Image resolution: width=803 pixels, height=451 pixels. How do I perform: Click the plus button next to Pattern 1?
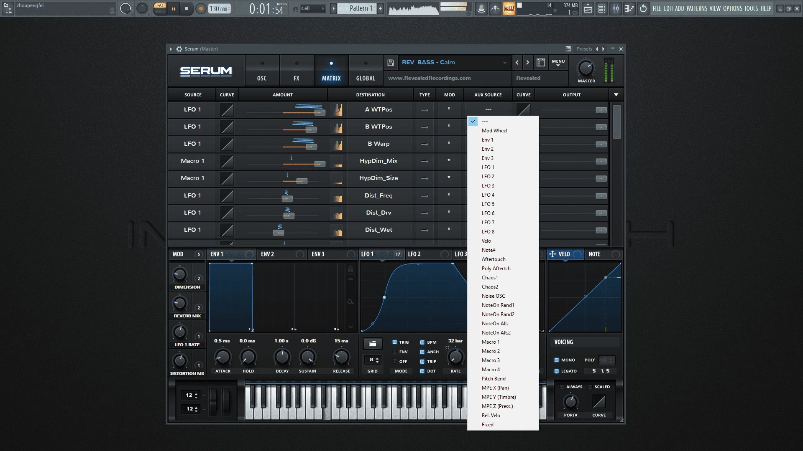[x=380, y=8]
